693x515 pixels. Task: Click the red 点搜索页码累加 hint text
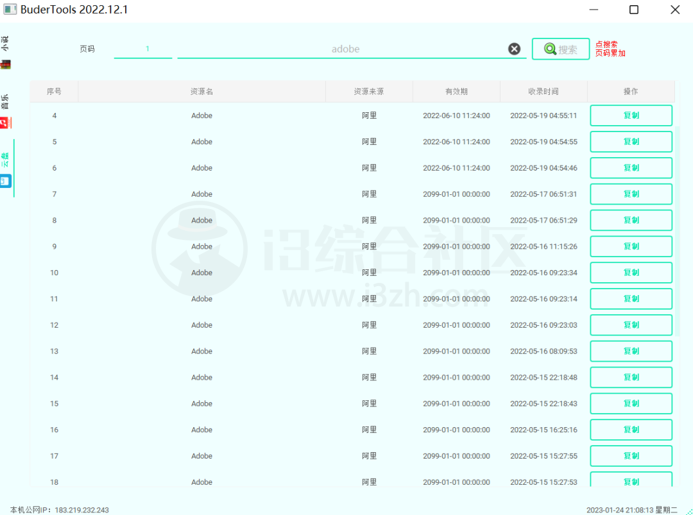(x=610, y=49)
